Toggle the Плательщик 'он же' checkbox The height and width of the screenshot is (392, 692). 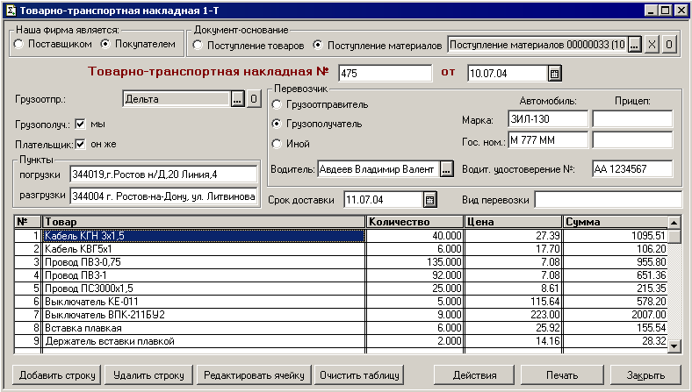coord(81,144)
